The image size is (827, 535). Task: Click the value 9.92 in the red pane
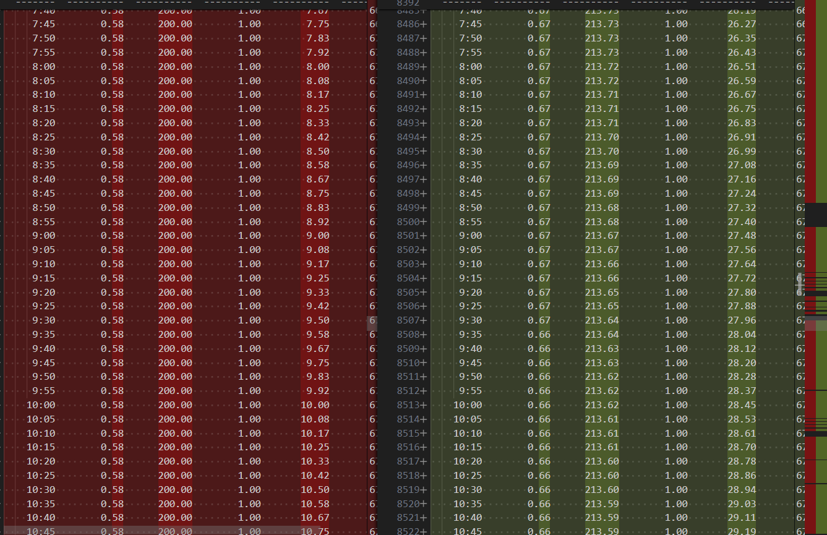click(318, 391)
